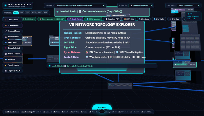Open the Topology JSON button

tap(12, 71)
